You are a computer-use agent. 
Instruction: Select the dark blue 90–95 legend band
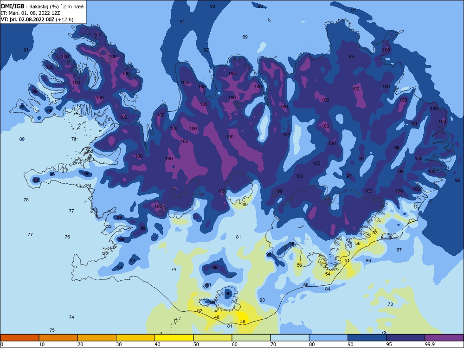(367, 338)
